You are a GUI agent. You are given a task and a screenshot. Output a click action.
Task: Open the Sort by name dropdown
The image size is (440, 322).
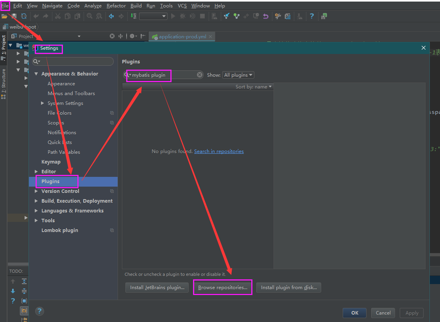pyautogui.click(x=254, y=86)
